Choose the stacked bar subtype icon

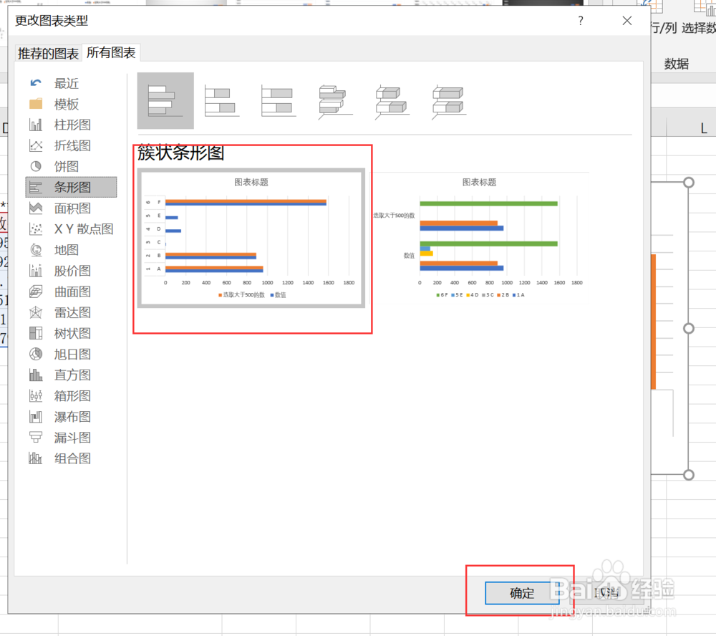[x=221, y=100]
